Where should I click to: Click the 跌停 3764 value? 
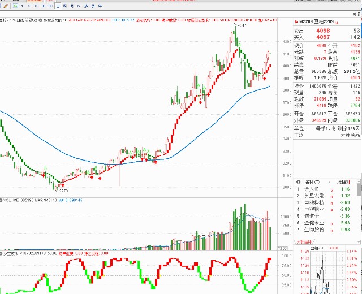tap(355, 106)
